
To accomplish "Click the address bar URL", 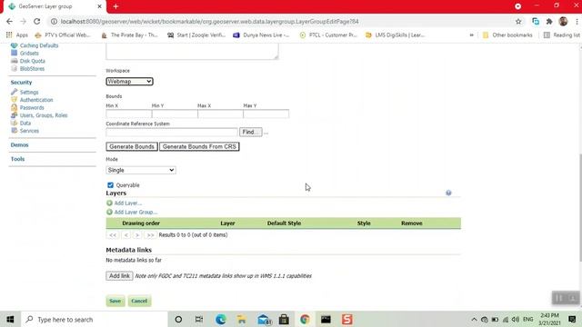I will (x=210, y=22).
